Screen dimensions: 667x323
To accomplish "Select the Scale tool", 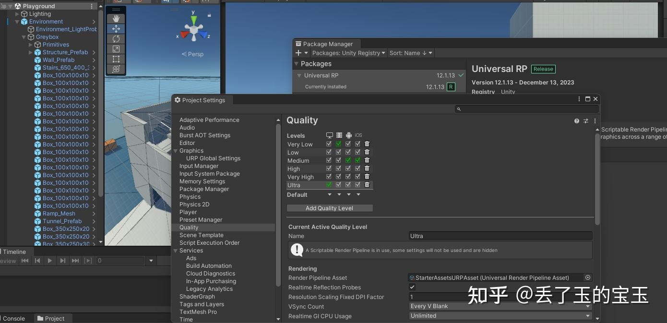I will 116,49.
